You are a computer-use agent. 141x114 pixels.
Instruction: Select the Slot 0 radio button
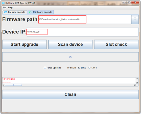(x=79, y=68)
